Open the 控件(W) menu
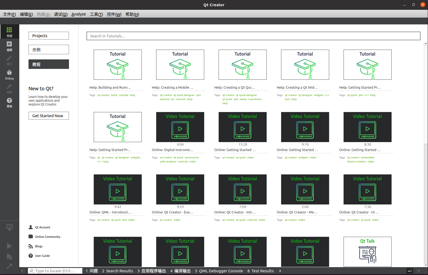This screenshot has height=275, width=428. 114,14
